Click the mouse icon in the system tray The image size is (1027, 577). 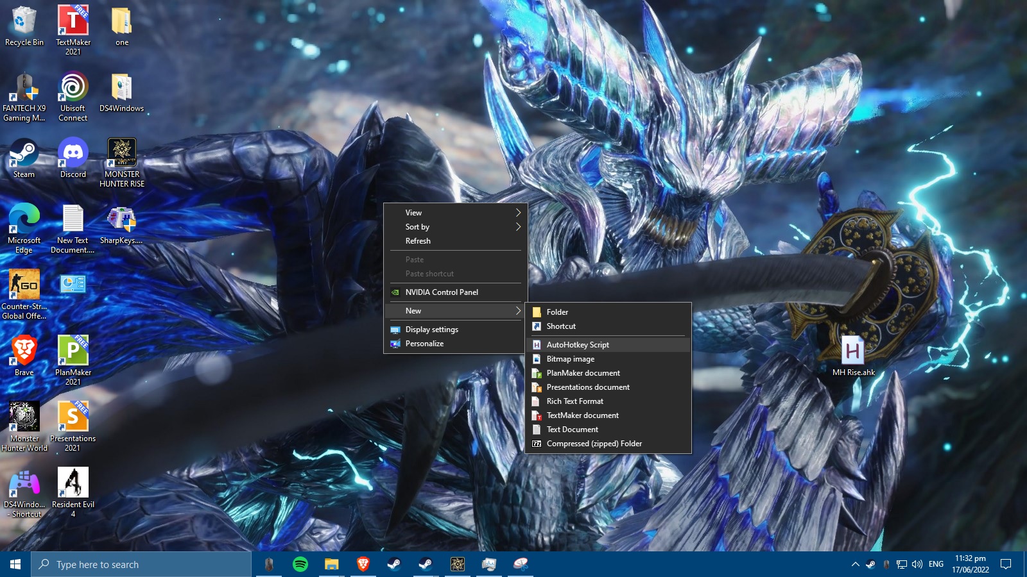[886, 564]
